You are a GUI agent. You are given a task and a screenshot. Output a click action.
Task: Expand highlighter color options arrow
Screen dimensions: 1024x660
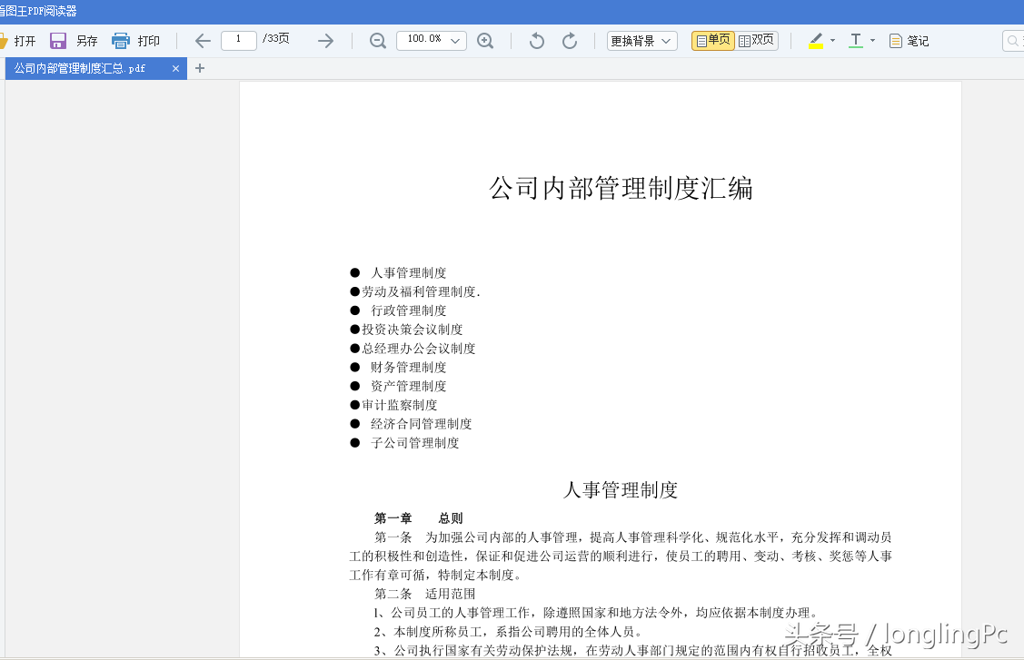point(832,41)
